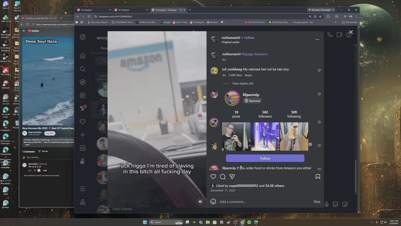The width and height of the screenshot is (401, 226).
Task: Open YouTube guide hamburger menu
Action: click(x=23, y=31)
